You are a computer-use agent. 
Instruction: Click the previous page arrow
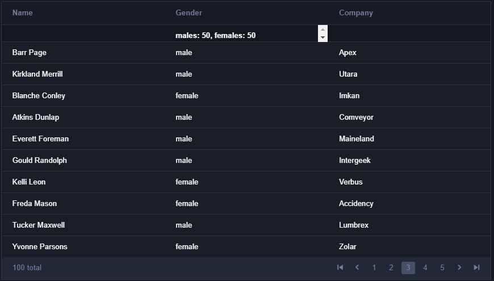click(x=357, y=267)
